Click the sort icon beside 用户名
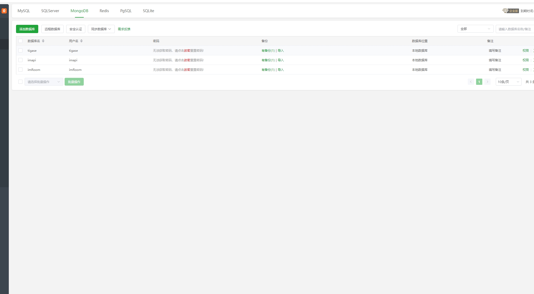Viewport: 534px width, 294px height. point(81,41)
